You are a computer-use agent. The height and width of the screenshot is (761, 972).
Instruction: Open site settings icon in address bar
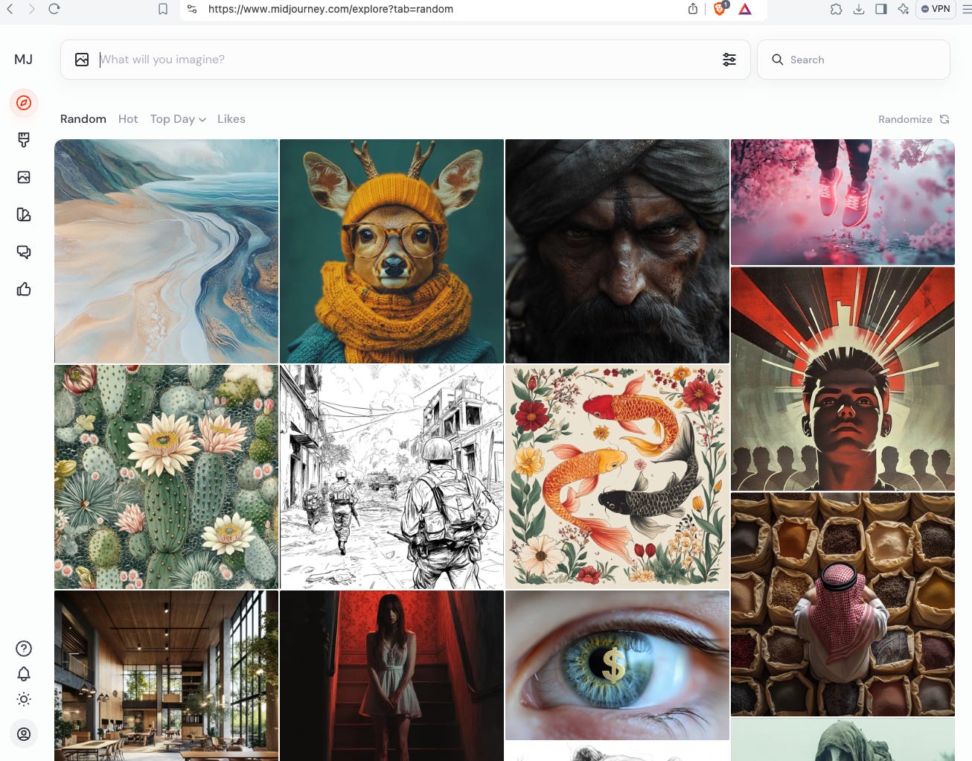192,9
